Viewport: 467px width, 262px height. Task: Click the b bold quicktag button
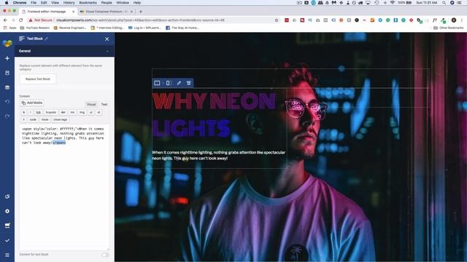point(24,112)
